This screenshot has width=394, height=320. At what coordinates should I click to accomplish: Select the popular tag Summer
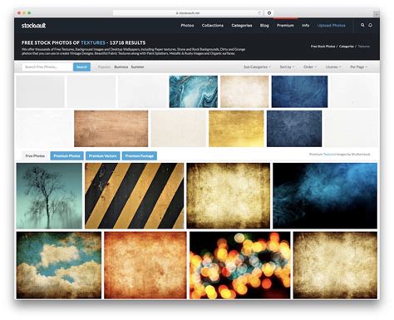137,66
